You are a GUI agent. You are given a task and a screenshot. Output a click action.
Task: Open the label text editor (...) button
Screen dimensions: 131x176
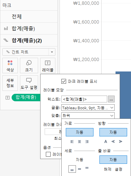tap(111, 99)
